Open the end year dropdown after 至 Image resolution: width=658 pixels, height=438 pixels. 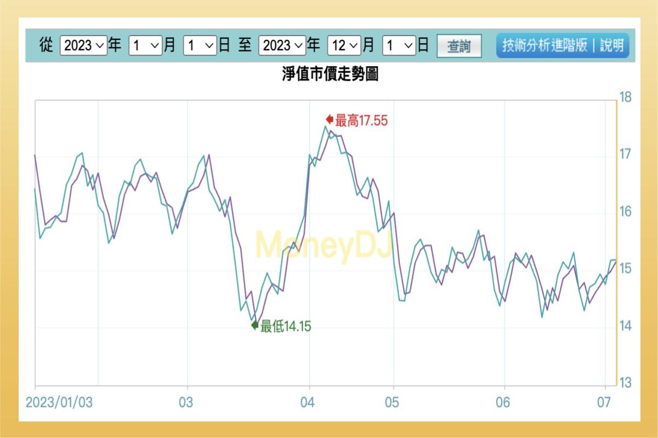[x=281, y=47]
